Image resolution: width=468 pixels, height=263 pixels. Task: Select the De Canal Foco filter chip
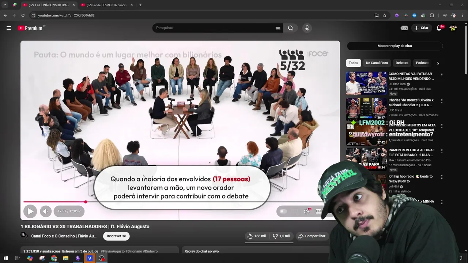point(377,63)
